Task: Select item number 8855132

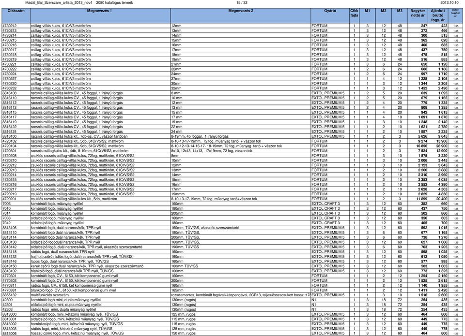Action: (x=10, y=295)
